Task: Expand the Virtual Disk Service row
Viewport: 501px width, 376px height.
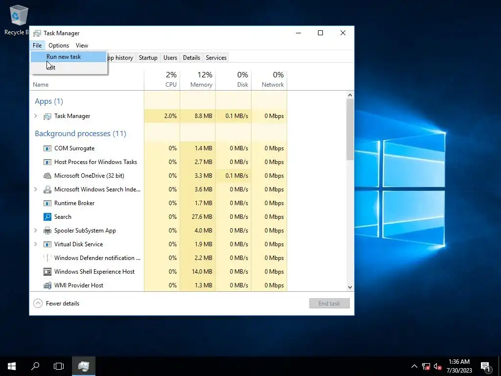Action: 36,244
